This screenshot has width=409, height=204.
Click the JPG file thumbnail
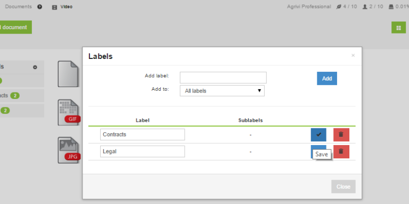pos(69,150)
